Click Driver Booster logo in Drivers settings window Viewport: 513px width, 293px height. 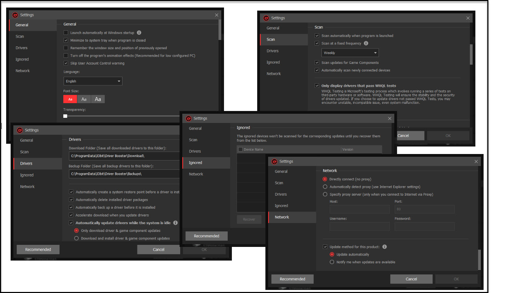tap(20, 130)
